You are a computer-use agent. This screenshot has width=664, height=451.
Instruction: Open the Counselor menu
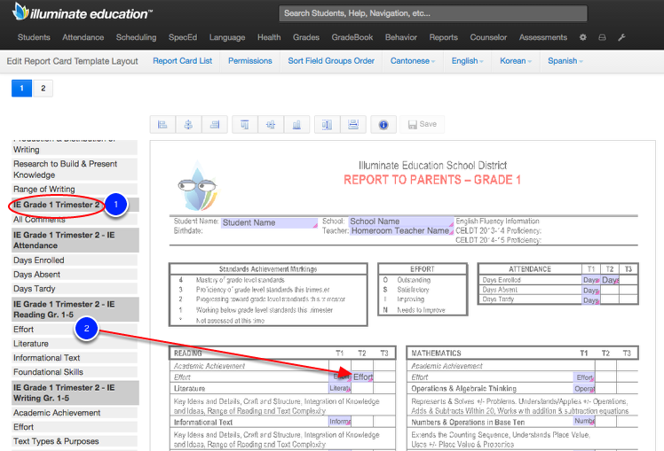pyautogui.click(x=488, y=37)
